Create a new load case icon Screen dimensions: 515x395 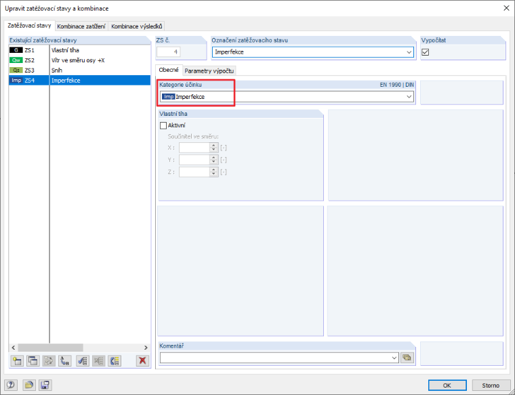coord(17,361)
